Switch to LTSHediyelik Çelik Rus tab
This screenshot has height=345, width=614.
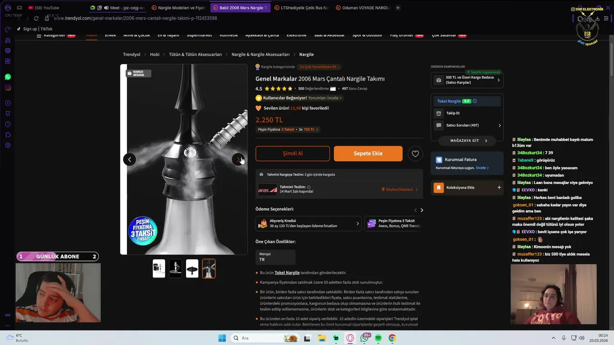[301, 8]
